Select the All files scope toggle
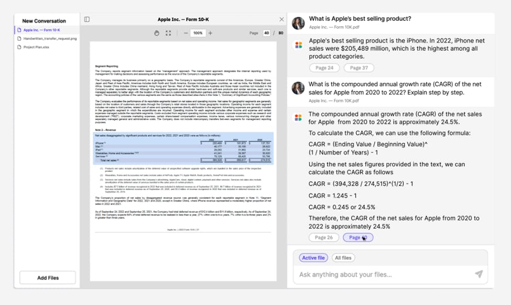This screenshot has width=511, height=305. (343, 258)
